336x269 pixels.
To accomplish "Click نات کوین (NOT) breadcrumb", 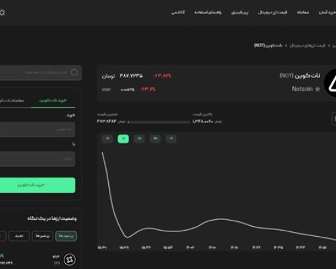I will click(268, 46).
